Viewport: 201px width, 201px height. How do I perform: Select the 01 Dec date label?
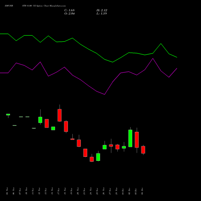tap(123, 191)
